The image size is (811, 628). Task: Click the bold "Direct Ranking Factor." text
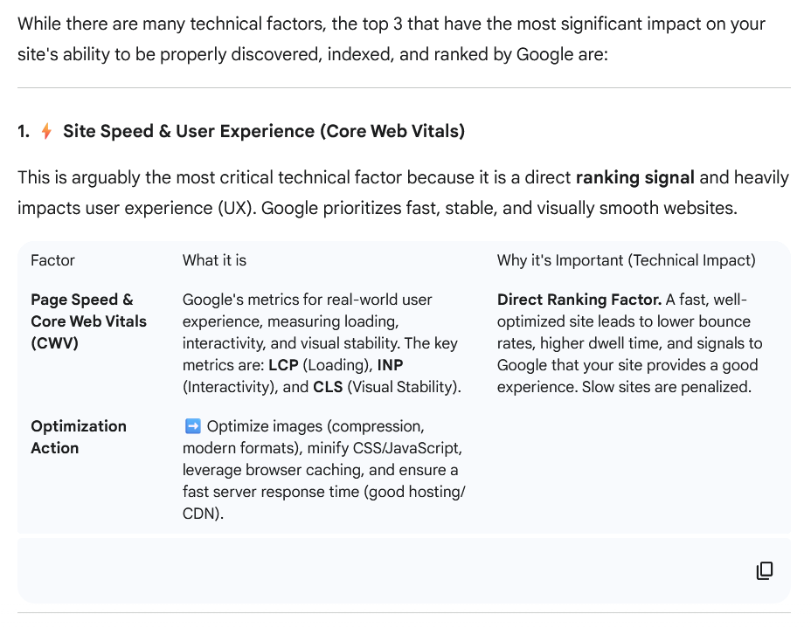pos(579,300)
